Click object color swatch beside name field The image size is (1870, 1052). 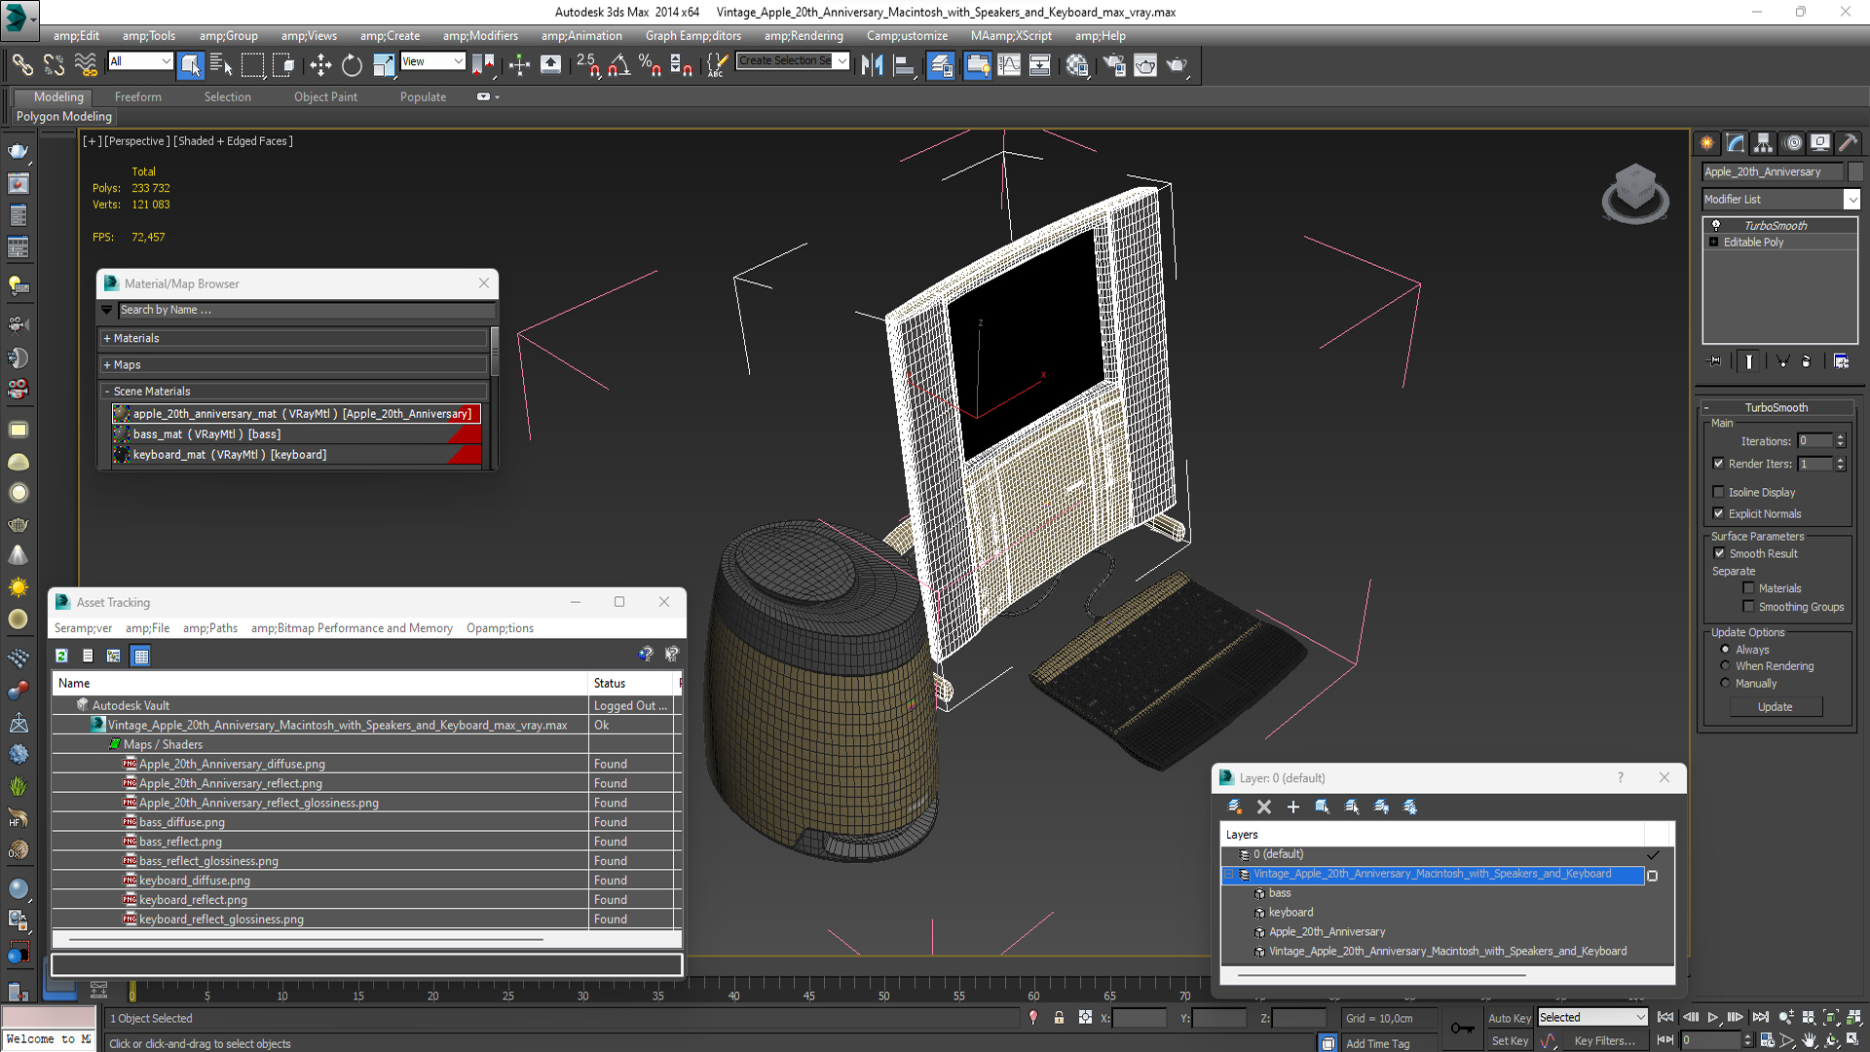(1854, 172)
